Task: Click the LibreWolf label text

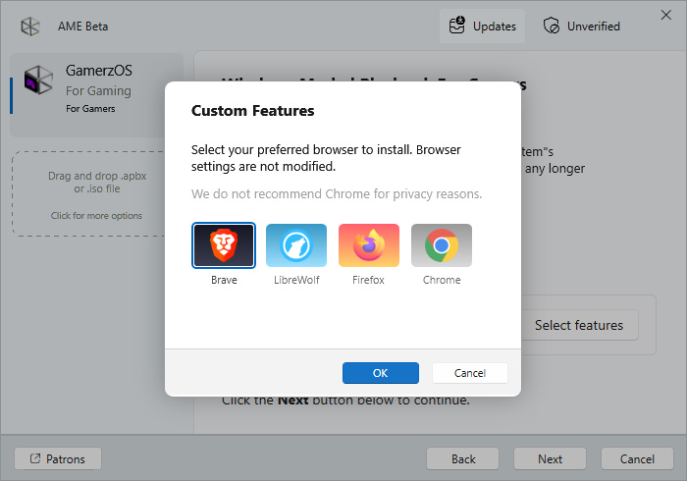Action: (x=296, y=280)
